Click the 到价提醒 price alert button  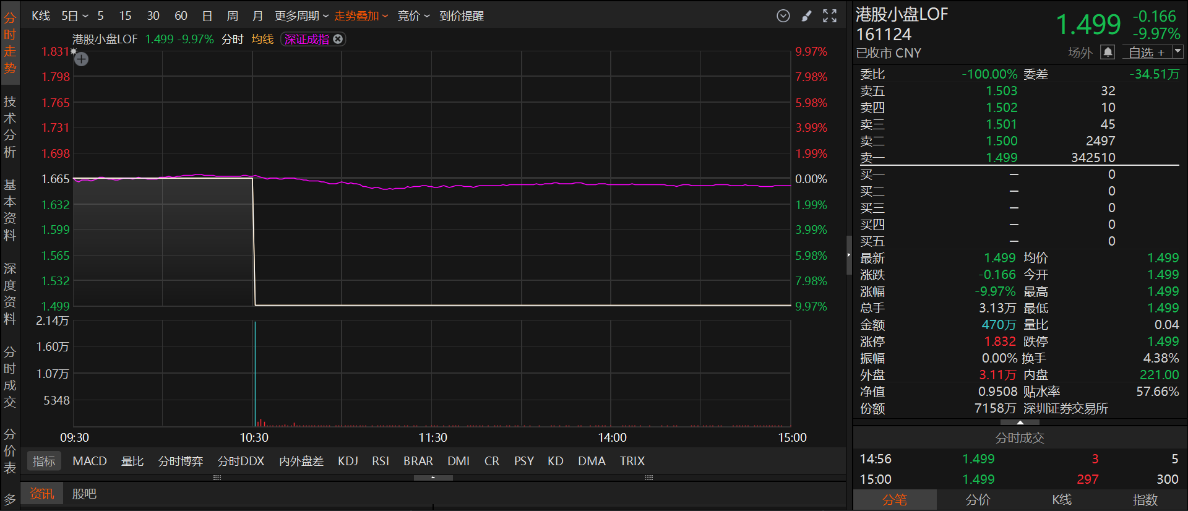pos(462,16)
